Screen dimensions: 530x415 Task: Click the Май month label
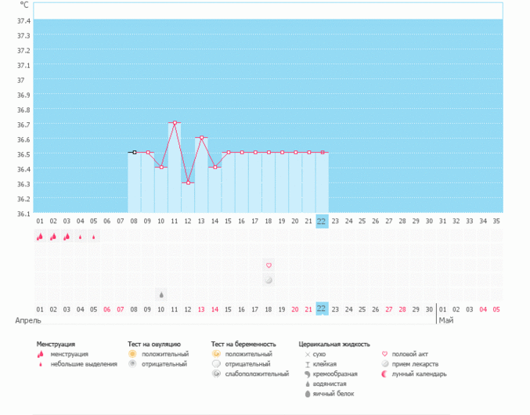(446, 321)
